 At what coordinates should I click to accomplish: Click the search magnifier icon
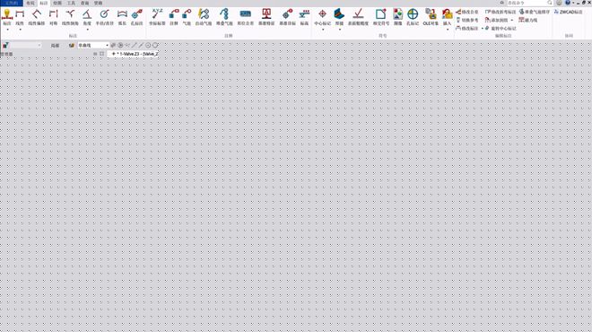click(x=550, y=3)
